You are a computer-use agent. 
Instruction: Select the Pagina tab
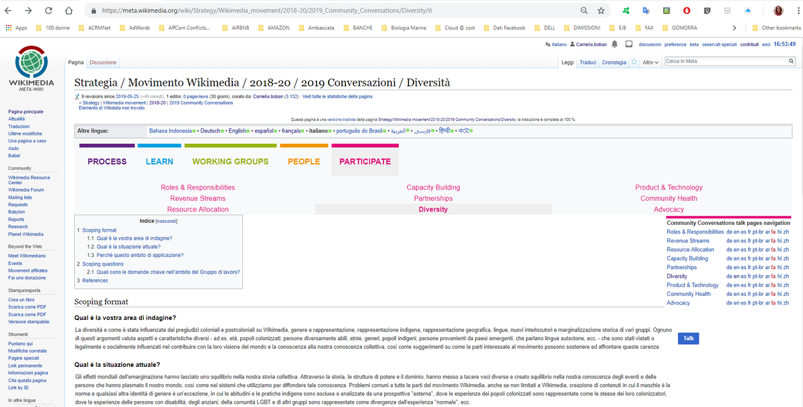pyautogui.click(x=76, y=62)
